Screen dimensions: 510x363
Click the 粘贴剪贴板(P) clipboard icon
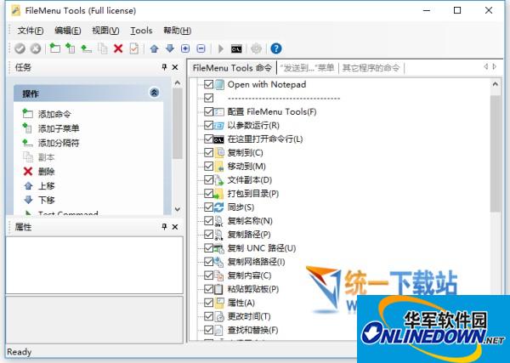click(219, 289)
